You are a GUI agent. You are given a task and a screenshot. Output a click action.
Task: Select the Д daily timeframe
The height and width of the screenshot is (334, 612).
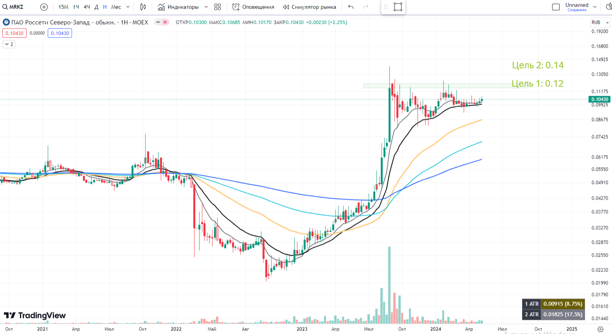96,7
